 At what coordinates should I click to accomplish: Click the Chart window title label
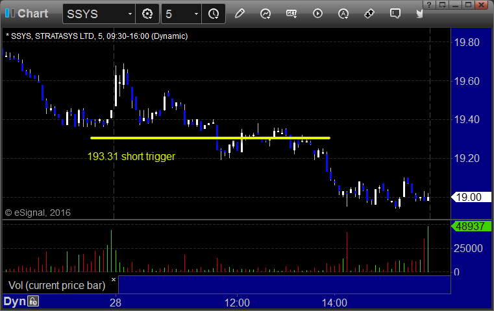[32, 14]
